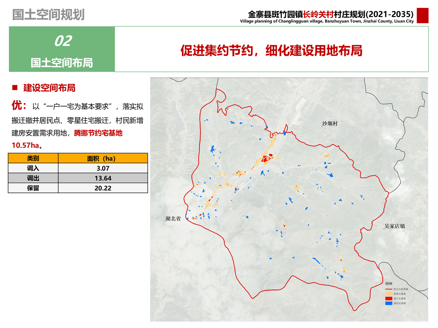This screenshot has height=328, width=438.
Task: Select the 保留宅基地 legend label
Action: pos(400,294)
